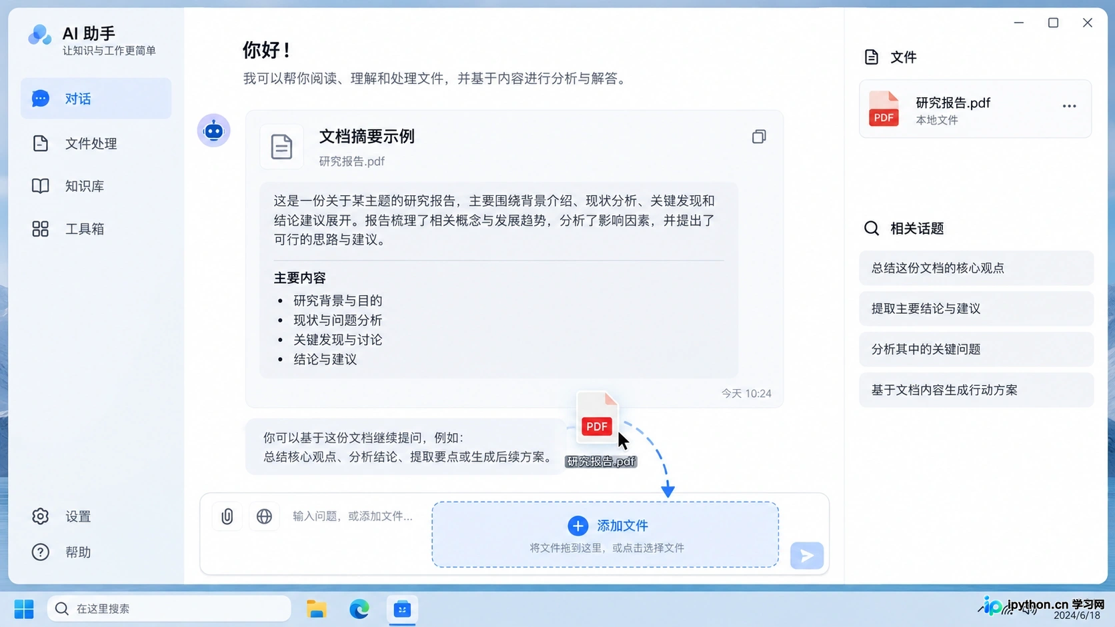The height and width of the screenshot is (627, 1115).
Task: Click the 输入问题 message input field
Action: tap(353, 516)
